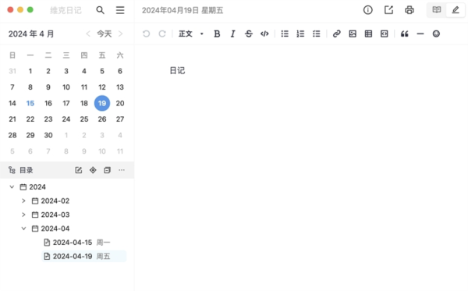Image resolution: width=468 pixels, height=291 pixels.
Task: Open the hamburger menu icon
Action: point(120,10)
